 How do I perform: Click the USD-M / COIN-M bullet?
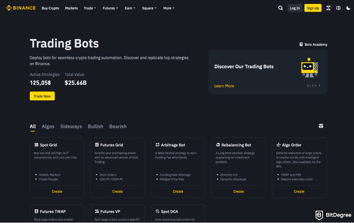click(x=111, y=179)
